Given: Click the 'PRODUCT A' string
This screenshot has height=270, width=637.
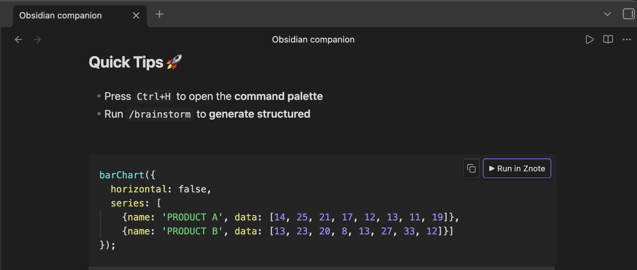Looking at the screenshot, I should 192,217.
